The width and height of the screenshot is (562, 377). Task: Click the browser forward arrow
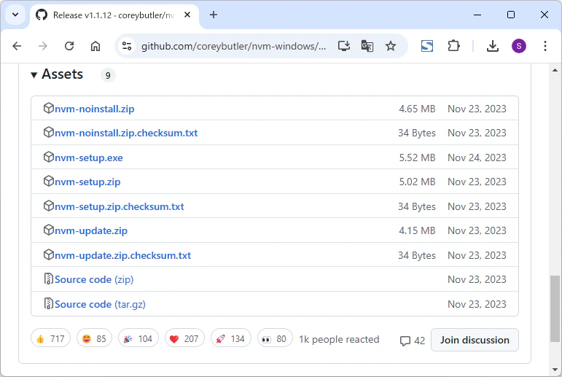click(x=43, y=46)
